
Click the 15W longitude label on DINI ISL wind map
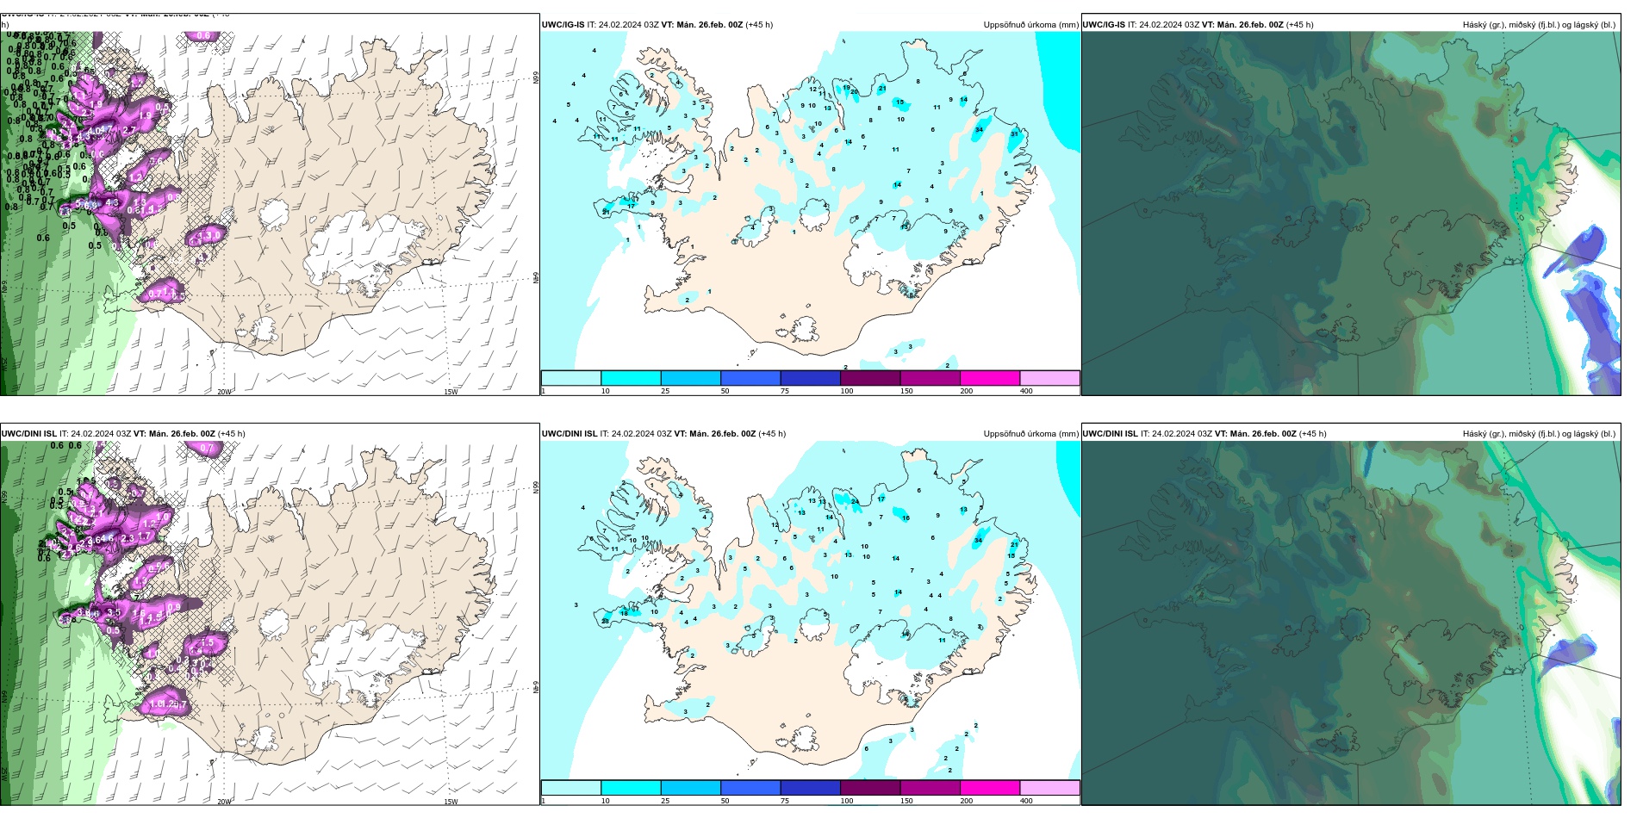click(451, 802)
